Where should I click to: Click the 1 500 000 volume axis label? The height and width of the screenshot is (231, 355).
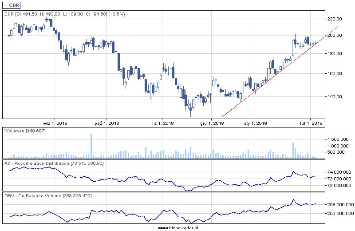[337, 139]
